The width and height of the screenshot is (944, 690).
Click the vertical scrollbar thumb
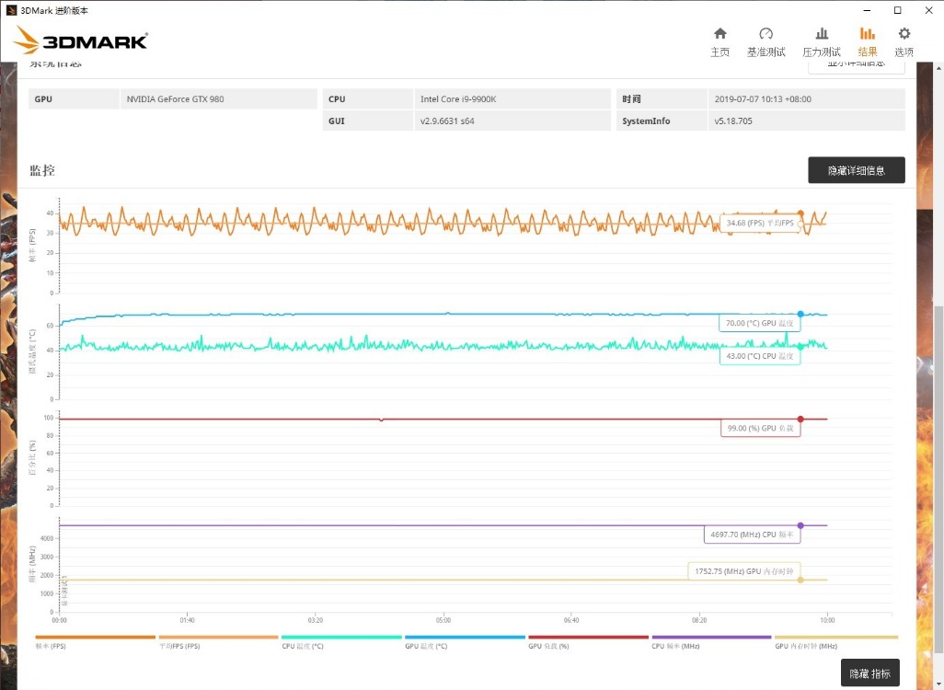pos(938,479)
